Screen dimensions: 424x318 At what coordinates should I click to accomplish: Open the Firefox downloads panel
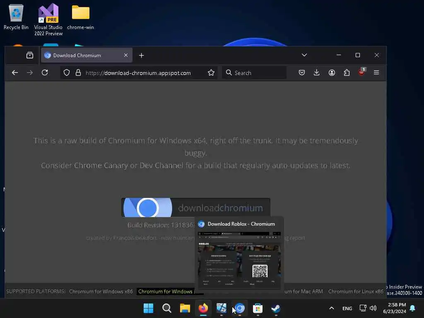(317, 73)
